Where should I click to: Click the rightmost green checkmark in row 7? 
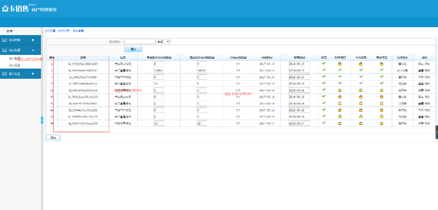382,76
